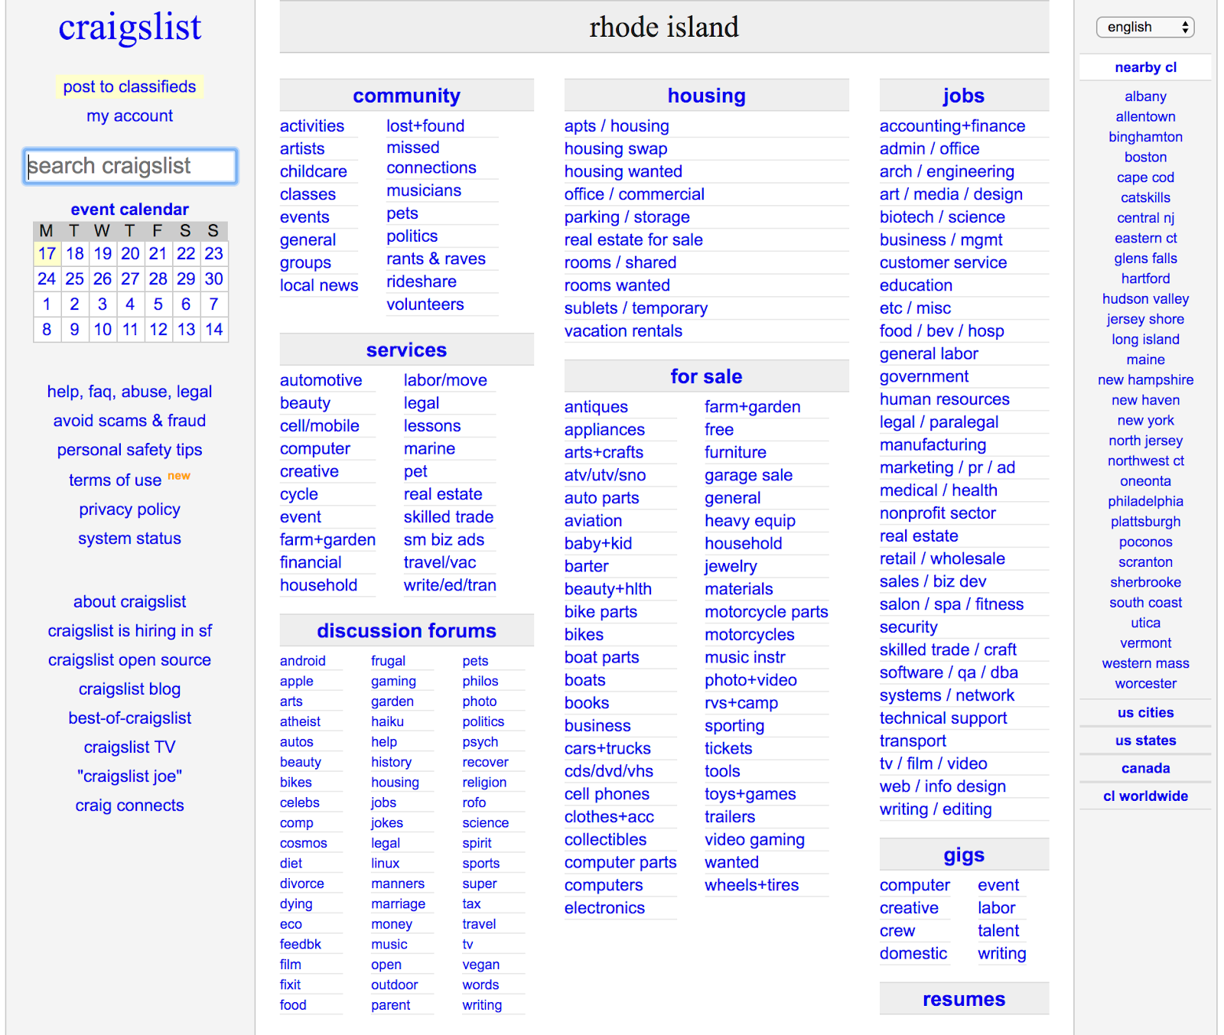Visit cape cod craigslist
1224x1035 pixels.
[x=1145, y=177]
